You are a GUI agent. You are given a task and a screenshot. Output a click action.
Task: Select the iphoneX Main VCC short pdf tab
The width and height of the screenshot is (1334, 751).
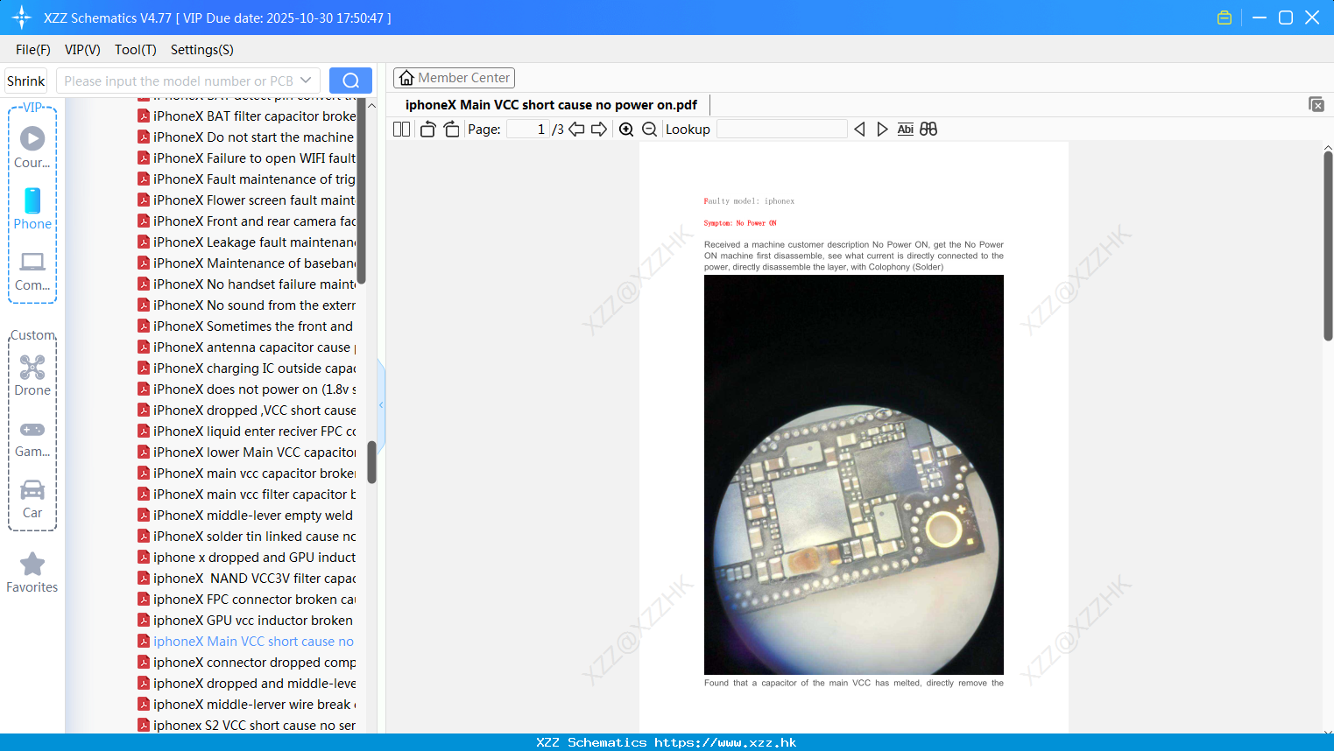click(551, 105)
